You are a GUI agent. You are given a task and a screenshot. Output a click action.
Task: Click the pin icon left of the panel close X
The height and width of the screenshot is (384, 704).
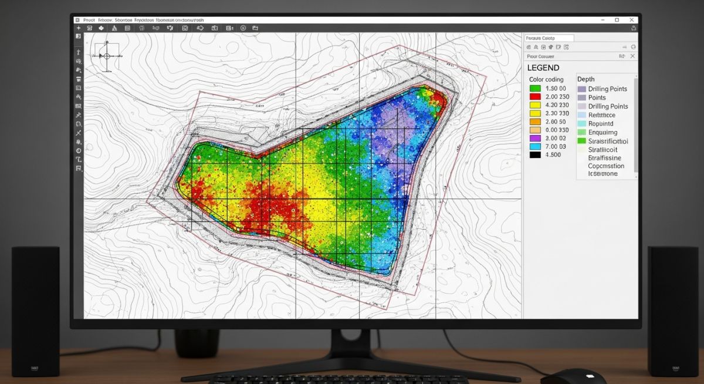pyautogui.click(x=621, y=56)
